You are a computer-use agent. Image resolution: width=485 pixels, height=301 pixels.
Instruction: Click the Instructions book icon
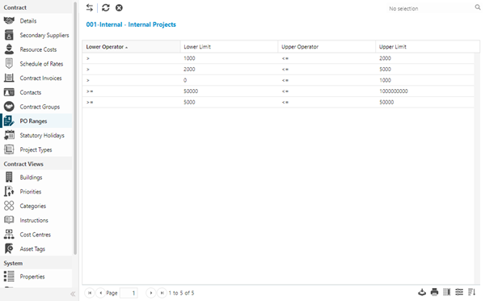click(x=9, y=220)
